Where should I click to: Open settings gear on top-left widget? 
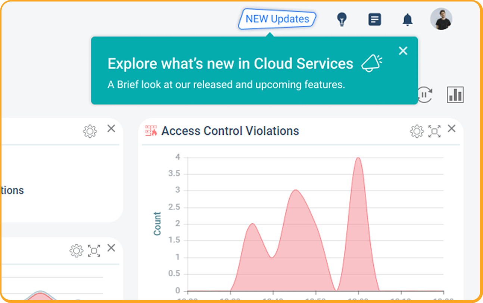click(90, 131)
